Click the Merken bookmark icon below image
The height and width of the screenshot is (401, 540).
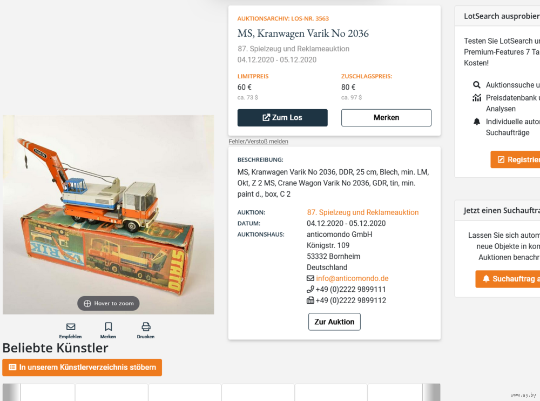108,326
